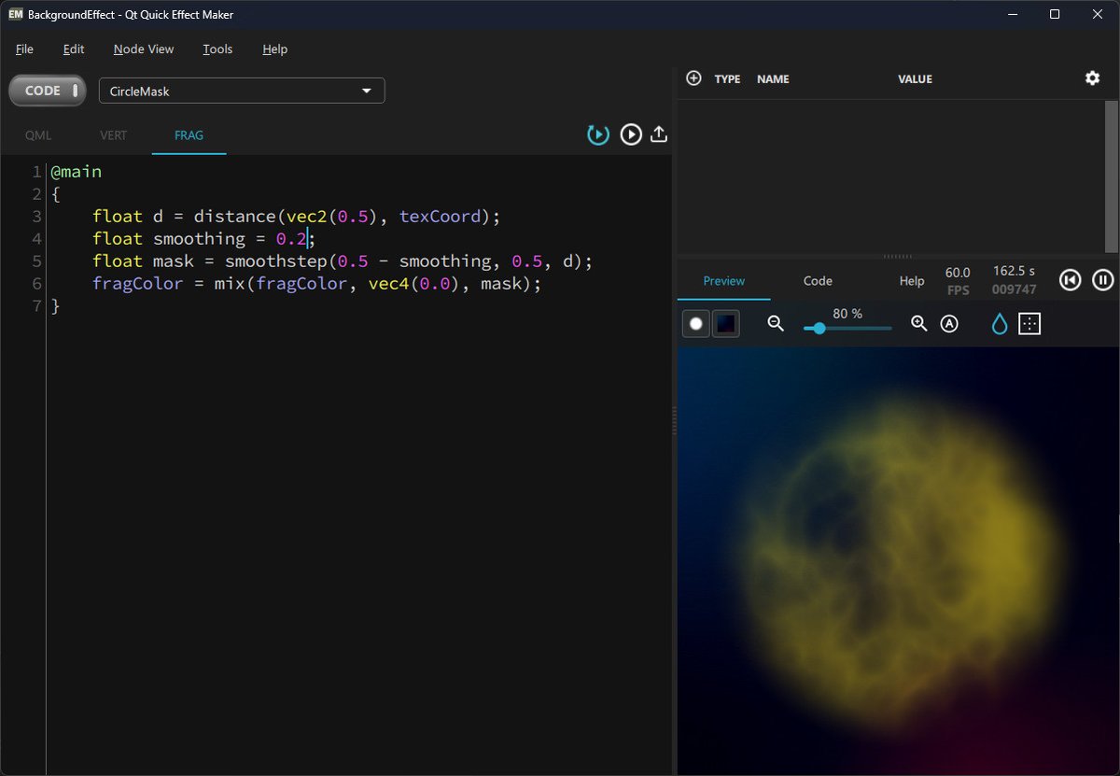Click line number 7 in gutter

36,306
